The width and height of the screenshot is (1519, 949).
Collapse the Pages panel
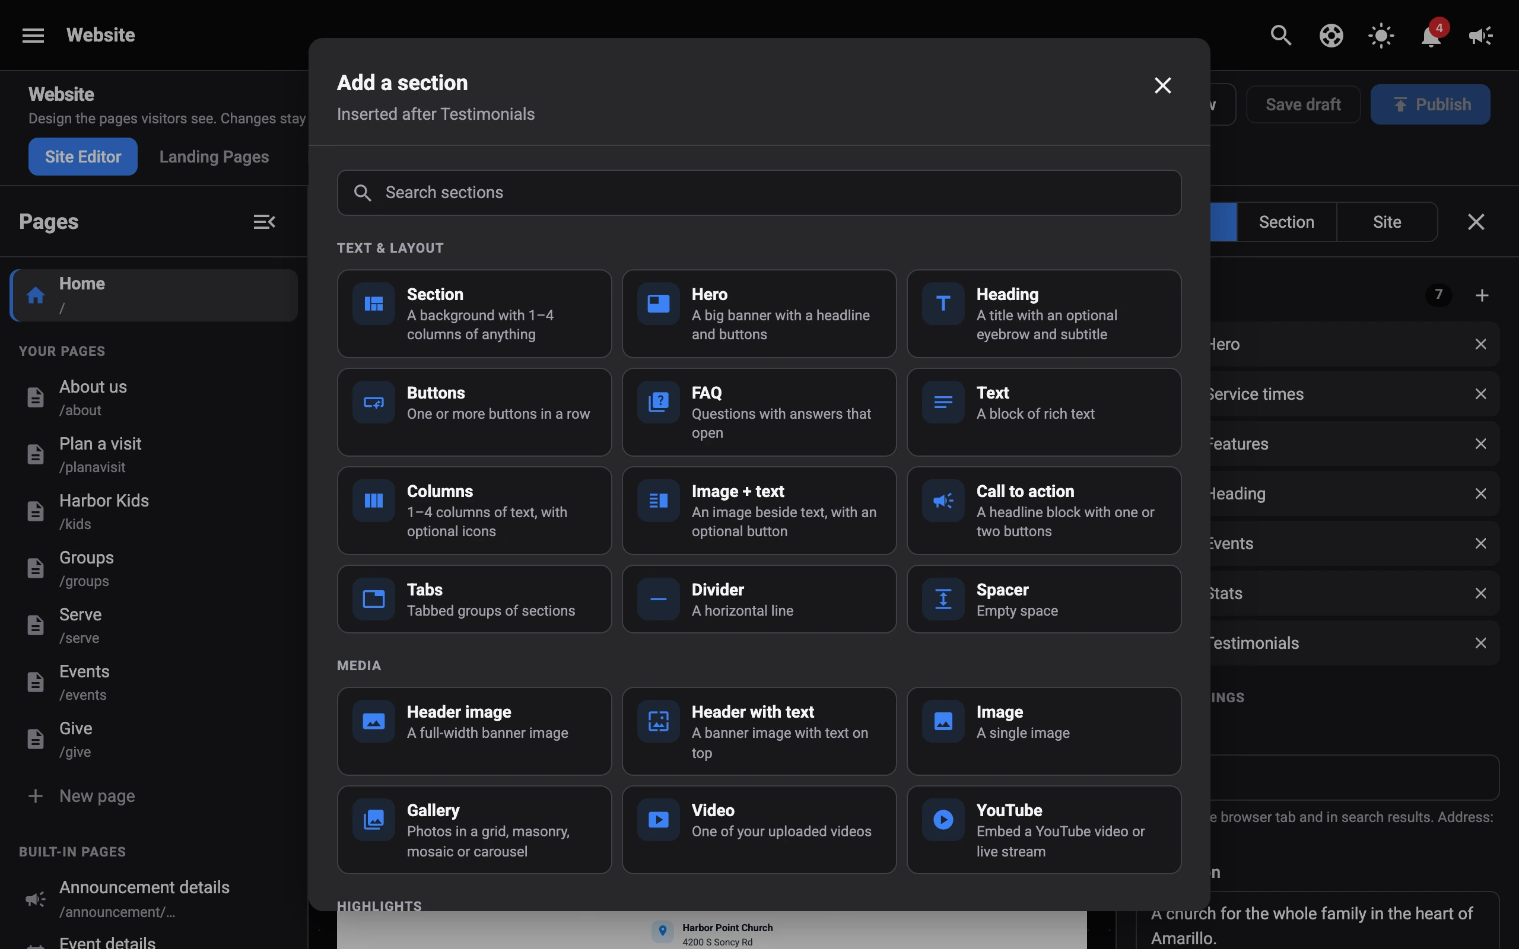point(264,222)
